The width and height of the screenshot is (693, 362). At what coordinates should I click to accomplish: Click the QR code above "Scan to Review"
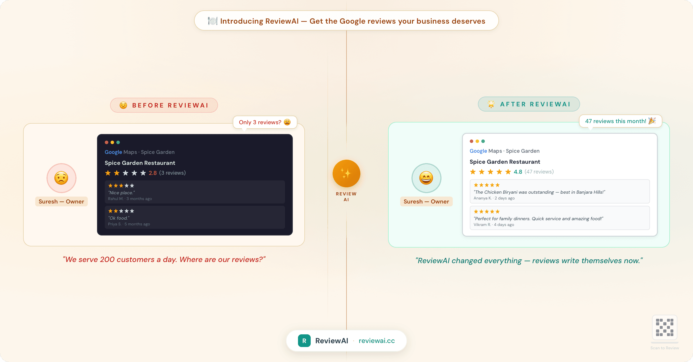pyautogui.click(x=665, y=327)
